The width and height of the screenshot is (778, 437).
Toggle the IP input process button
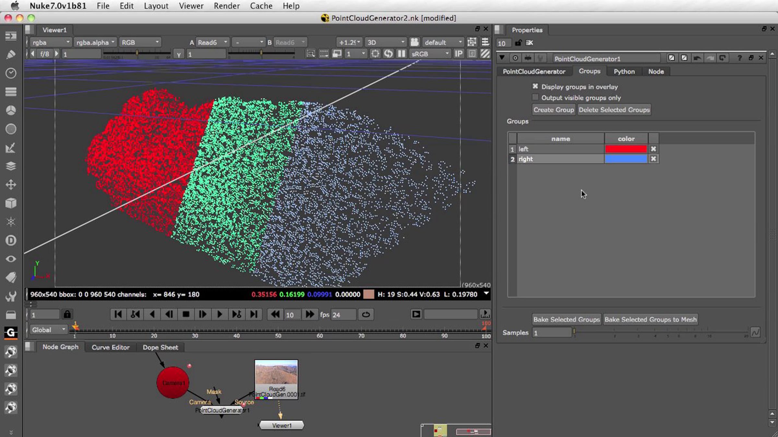[x=458, y=54]
